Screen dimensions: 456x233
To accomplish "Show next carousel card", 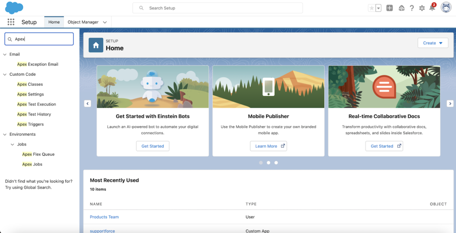I will pyautogui.click(x=450, y=103).
